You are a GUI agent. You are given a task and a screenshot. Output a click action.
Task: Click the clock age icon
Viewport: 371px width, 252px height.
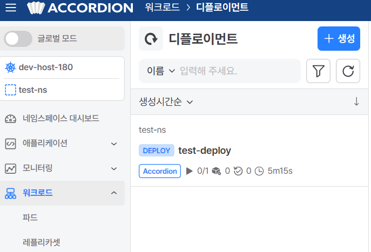click(259, 171)
